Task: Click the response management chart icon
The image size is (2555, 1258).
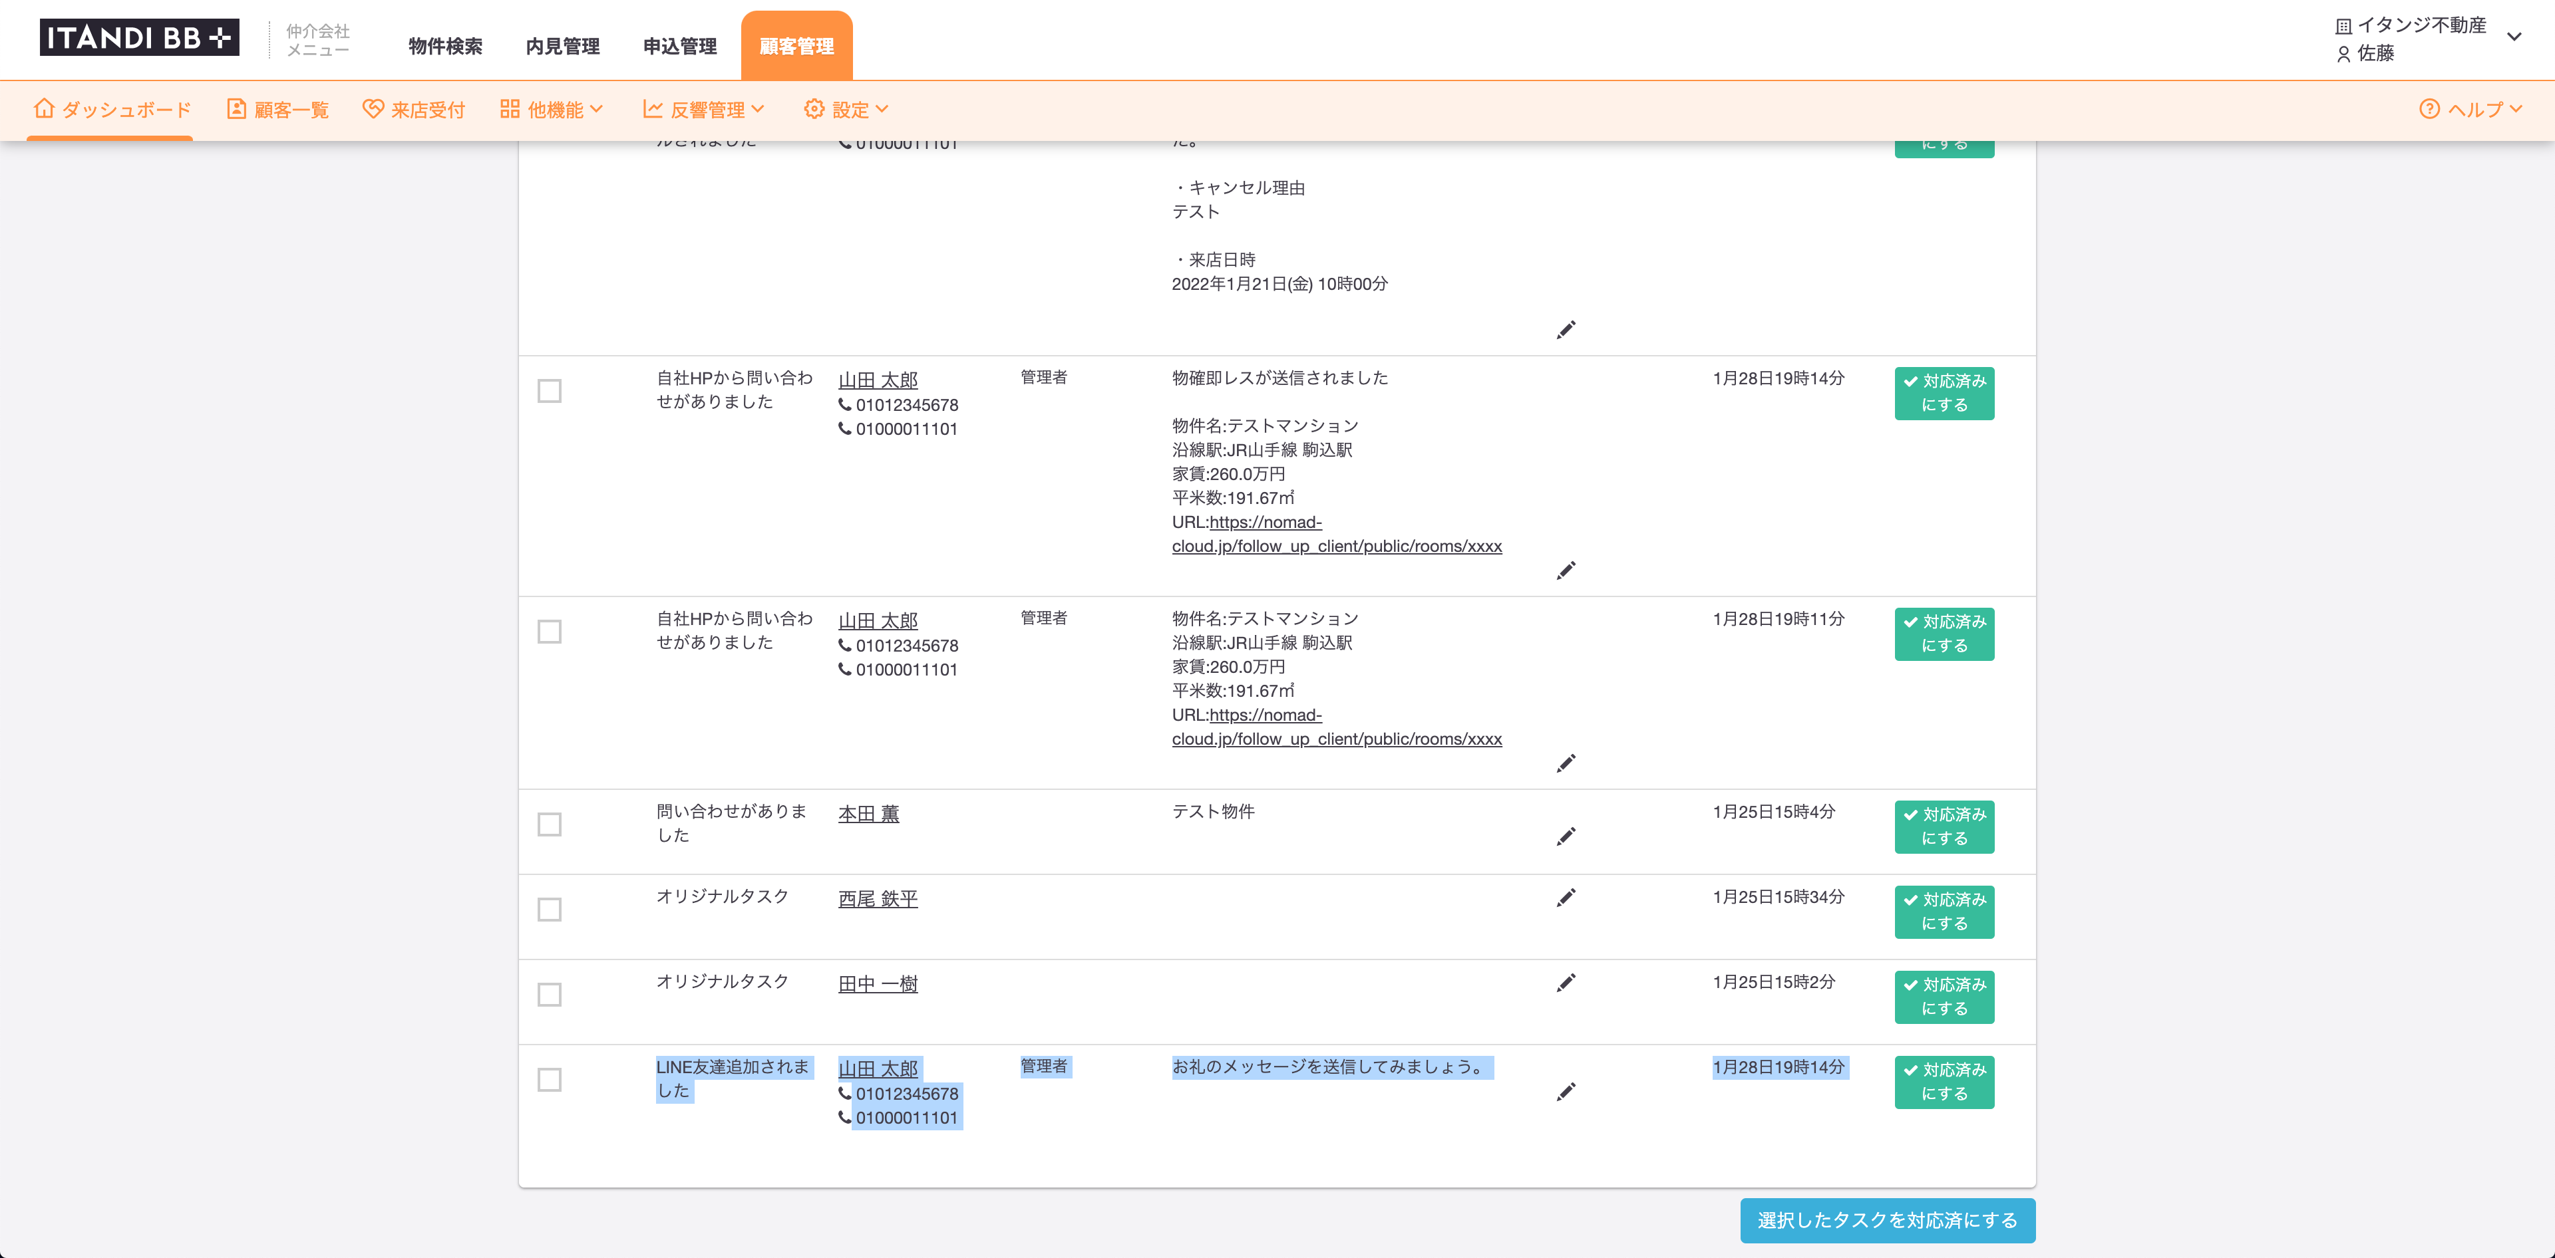Action: tap(653, 109)
